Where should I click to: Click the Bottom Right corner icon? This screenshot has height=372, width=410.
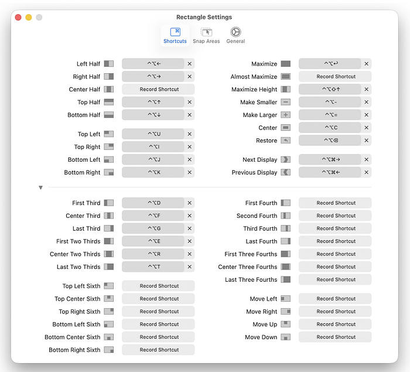click(109, 172)
